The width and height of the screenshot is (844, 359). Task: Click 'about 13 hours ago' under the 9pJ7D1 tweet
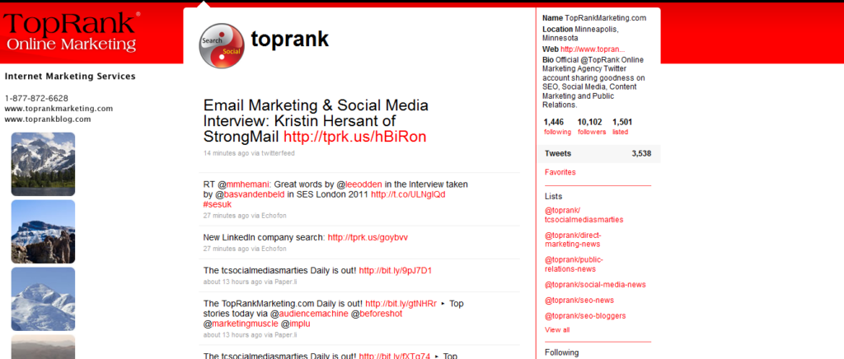232,281
